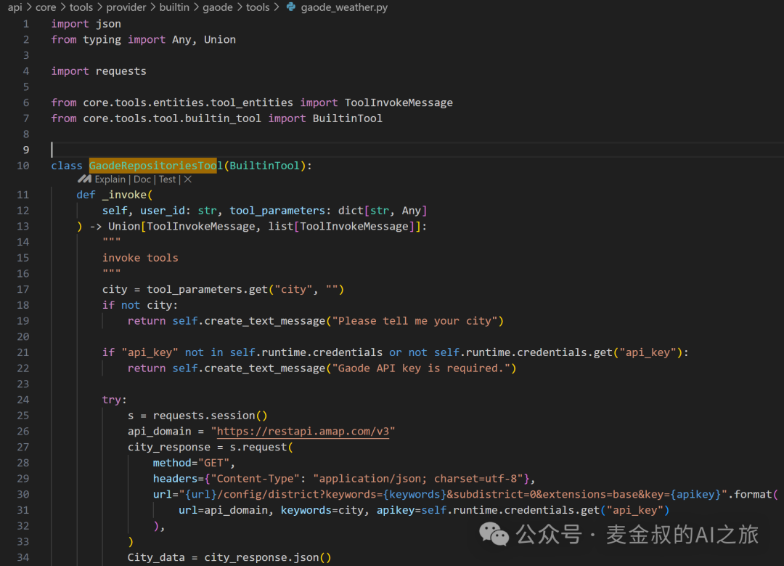Open the https://restapi.amap.com/v3 URL link
Viewport: 784px width, 566px height.
coord(303,431)
